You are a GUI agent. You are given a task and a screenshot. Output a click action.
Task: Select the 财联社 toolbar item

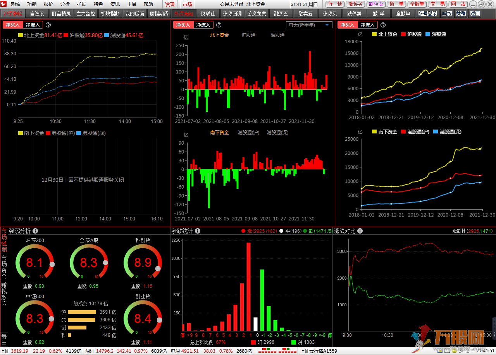tap(208, 14)
